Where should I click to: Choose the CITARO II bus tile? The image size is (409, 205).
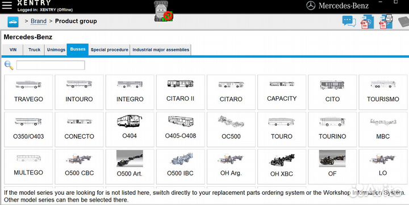180,92
